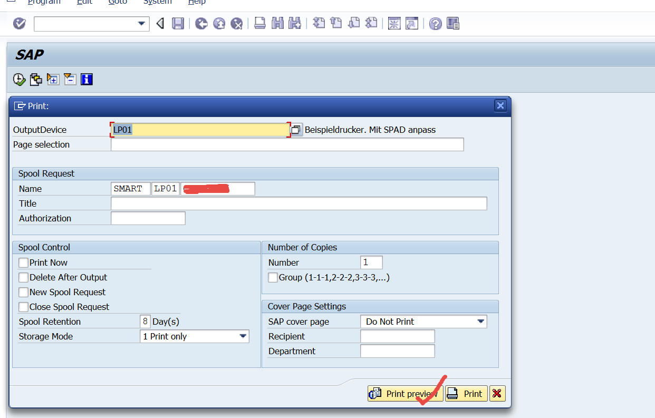Click the Customize Local Layout icon
This screenshot has height=418, width=655.
(x=452, y=23)
